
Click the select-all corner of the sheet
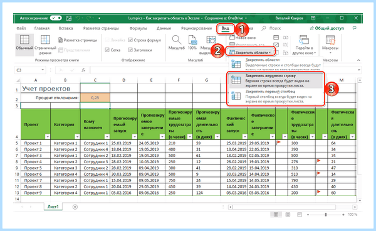coord(18,80)
